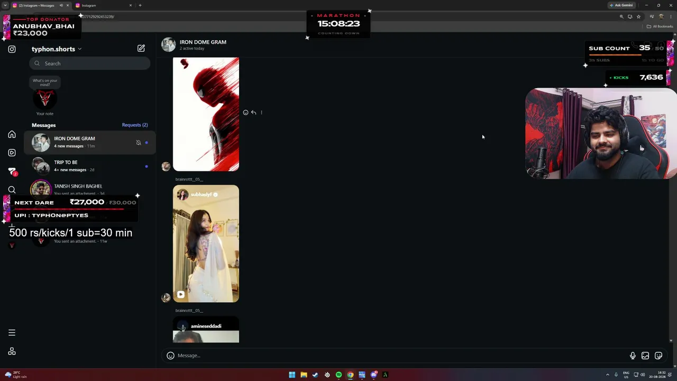
Task: Click Ask Gemini button
Action: pos(621,5)
